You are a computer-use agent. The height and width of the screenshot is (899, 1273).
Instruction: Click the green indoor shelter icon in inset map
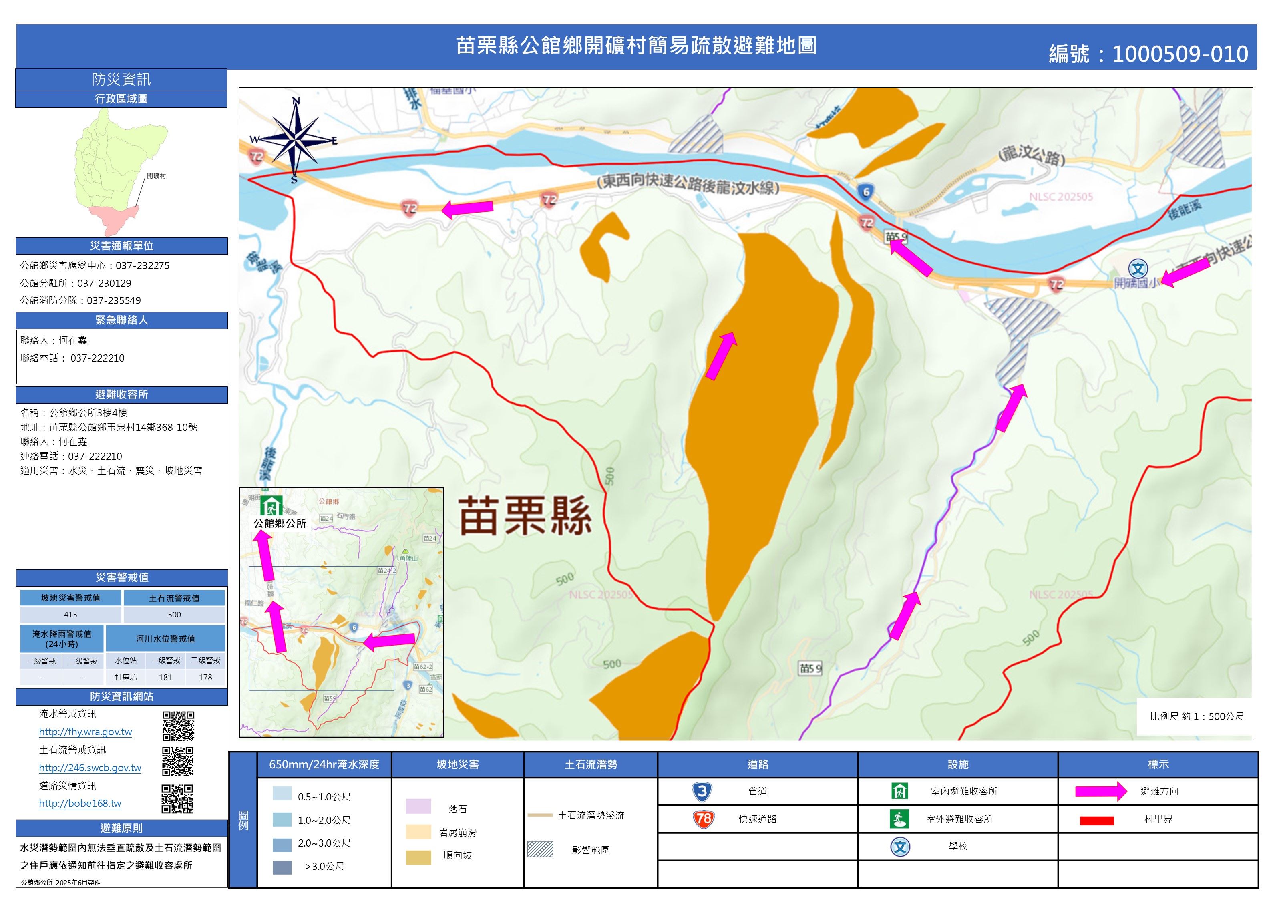click(x=271, y=505)
